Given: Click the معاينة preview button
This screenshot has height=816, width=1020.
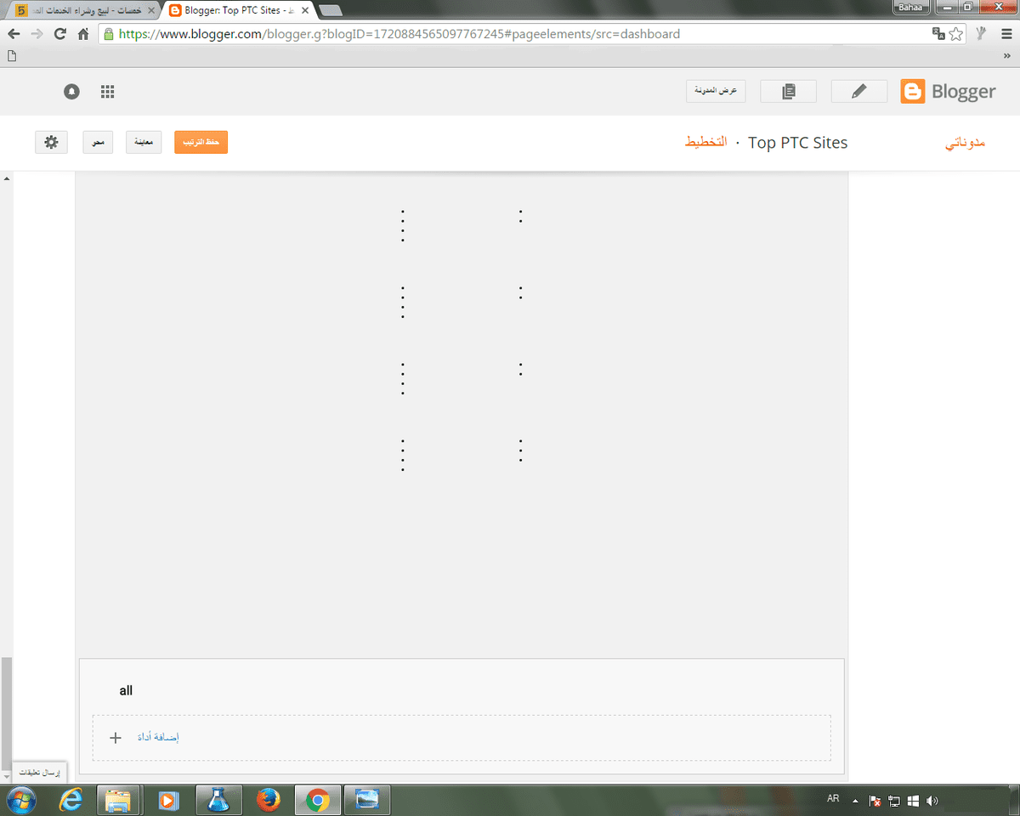Looking at the screenshot, I should [x=144, y=142].
